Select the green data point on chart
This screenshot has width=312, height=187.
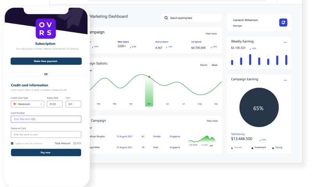(149, 77)
